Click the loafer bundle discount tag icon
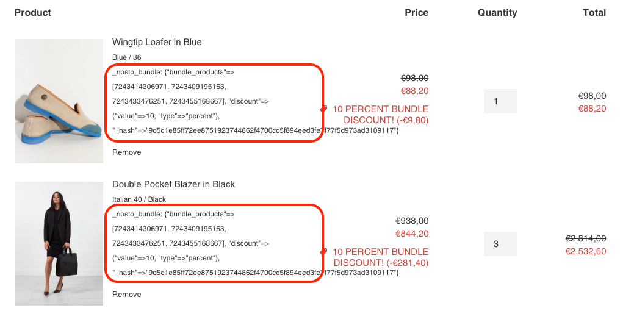The width and height of the screenshot is (623, 311). pos(323,109)
